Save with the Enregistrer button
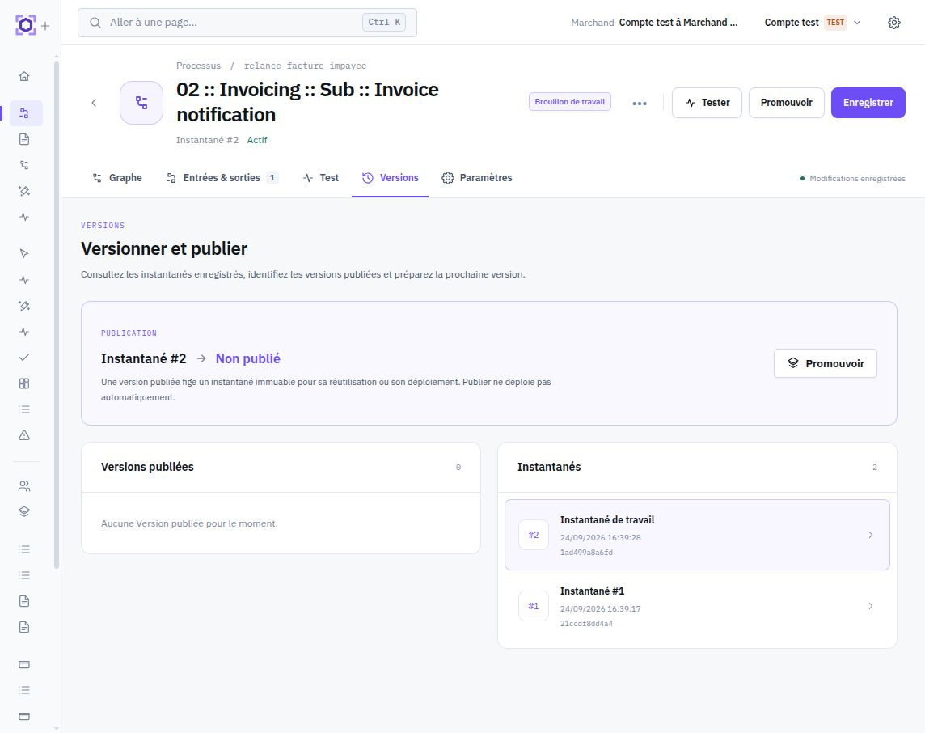The width and height of the screenshot is (925, 733). click(x=868, y=103)
